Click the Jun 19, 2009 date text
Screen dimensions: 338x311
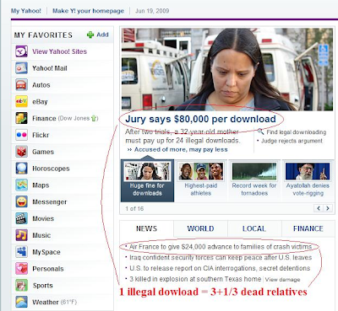[x=152, y=11]
